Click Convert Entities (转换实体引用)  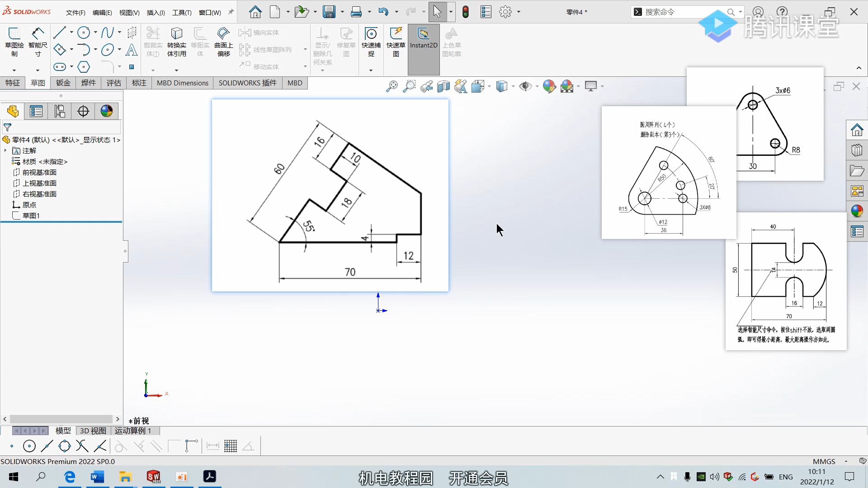pos(177,42)
